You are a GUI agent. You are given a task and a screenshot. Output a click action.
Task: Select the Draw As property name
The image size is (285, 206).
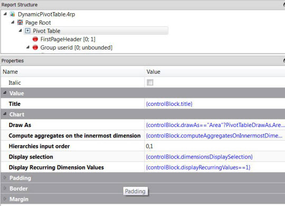click(20, 125)
